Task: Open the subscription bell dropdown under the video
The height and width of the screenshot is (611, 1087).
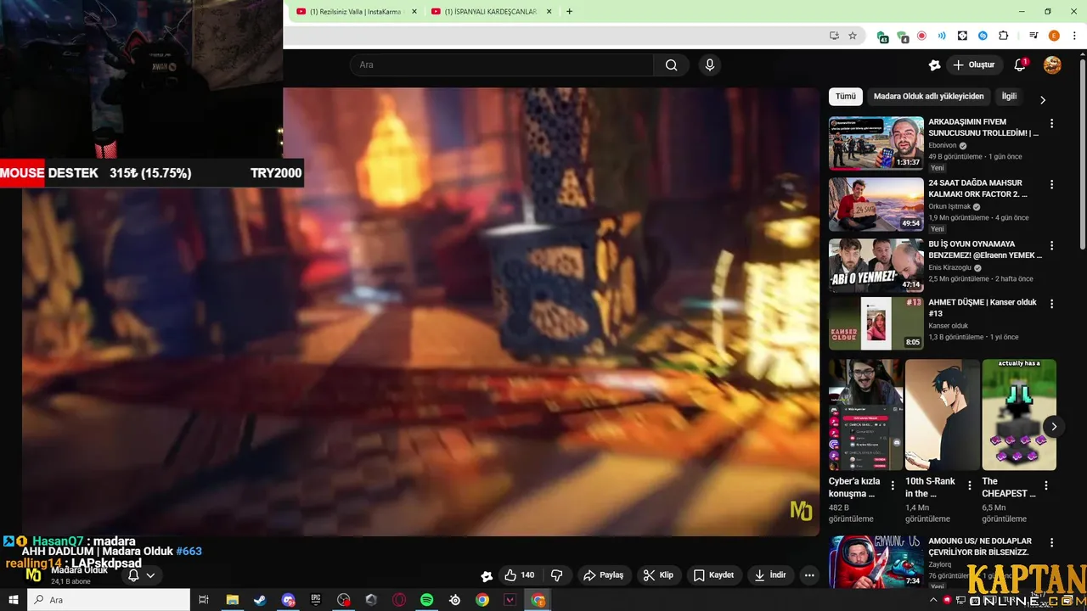Action: click(141, 575)
